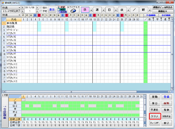Image resolution: width=175 pixels, height=129 pixels.
Task: Click the 水 weekday button for day 1
Action: [x=23, y=15]
